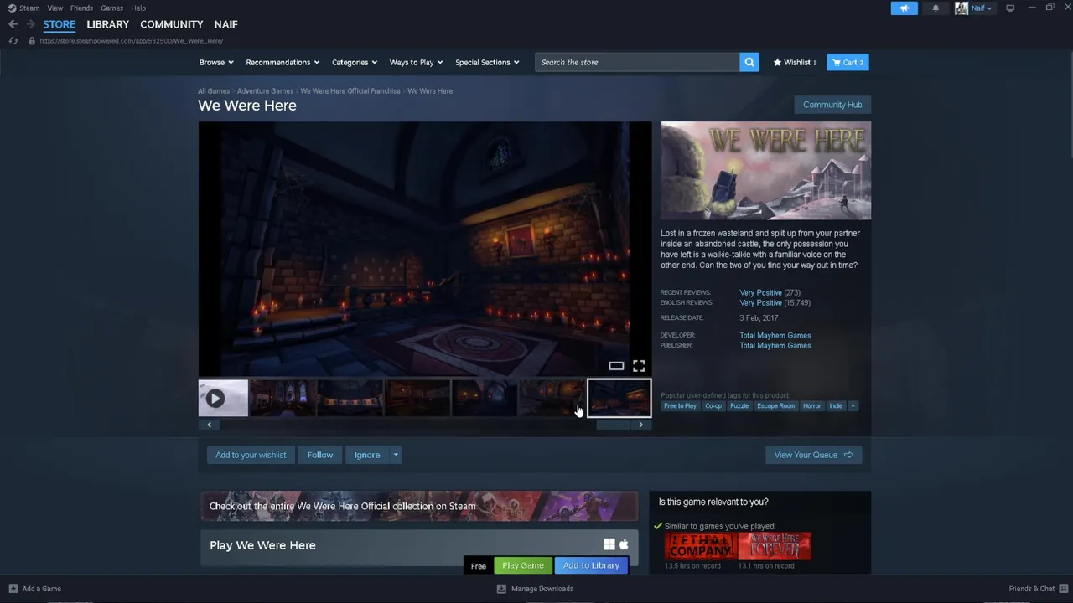This screenshot has height=603, width=1073.
Task: Expand the Recommendations menu
Action: pyautogui.click(x=283, y=62)
